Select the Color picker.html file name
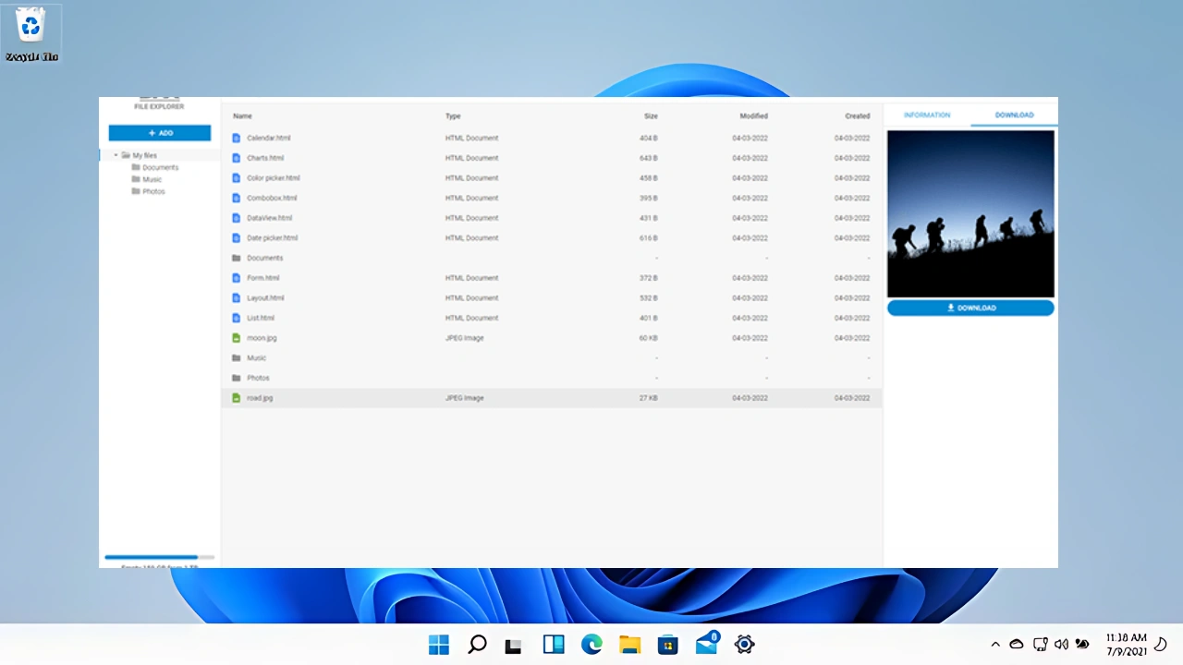Viewport: 1183px width, 665px height. pos(274,178)
